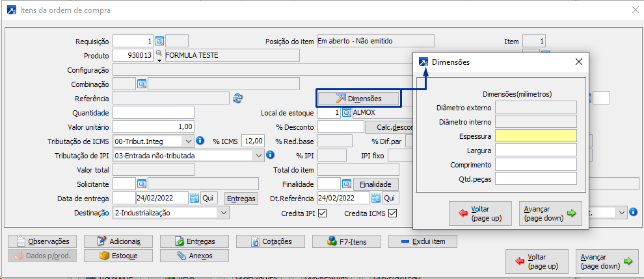This screenshot has height=279, width=644.
Task: Click the Solicitante lookup icon
Action: [x=142, y=184]
